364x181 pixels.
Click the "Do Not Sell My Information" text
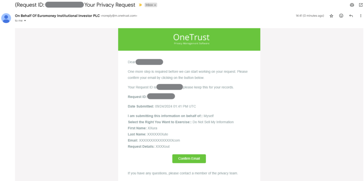tap(213, 122)
